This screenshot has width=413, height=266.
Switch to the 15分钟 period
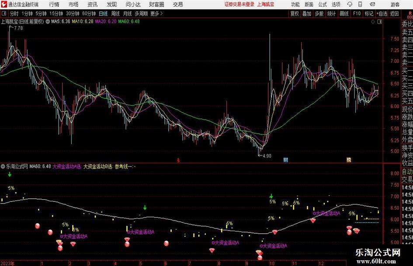[56, 14]
